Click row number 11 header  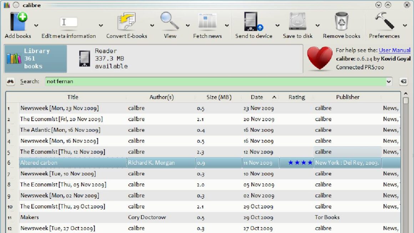[12, 217]
